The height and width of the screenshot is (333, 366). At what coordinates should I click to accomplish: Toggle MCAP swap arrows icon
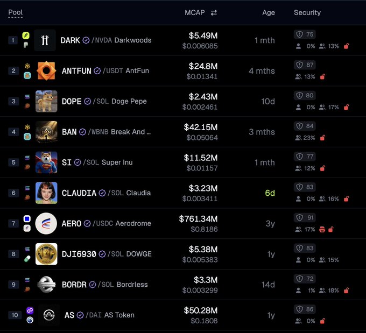coord(214,12)
